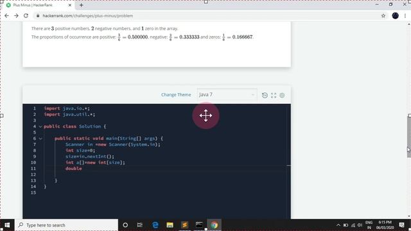Place the cursor after 'double' on line 11
The image size is (411, 231).
(x=82, y=168)
